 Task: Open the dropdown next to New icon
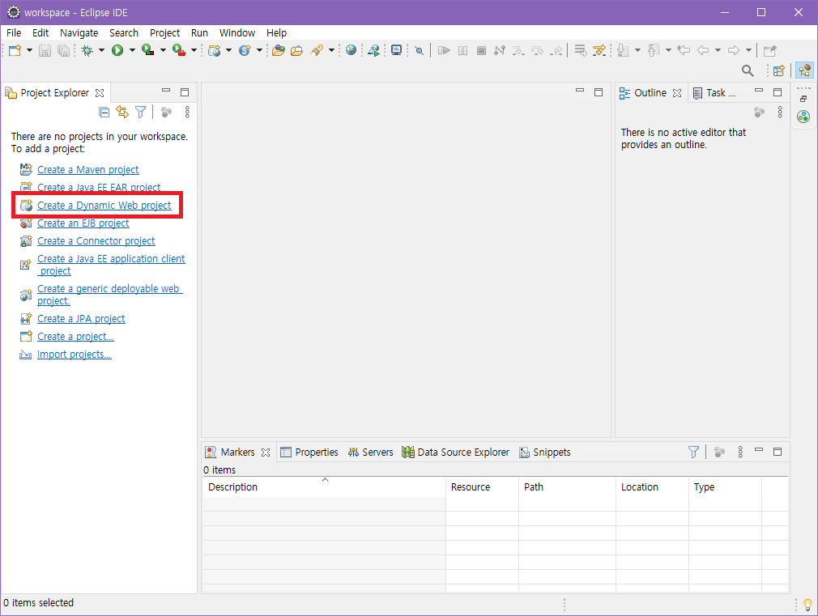coord(29,51)
